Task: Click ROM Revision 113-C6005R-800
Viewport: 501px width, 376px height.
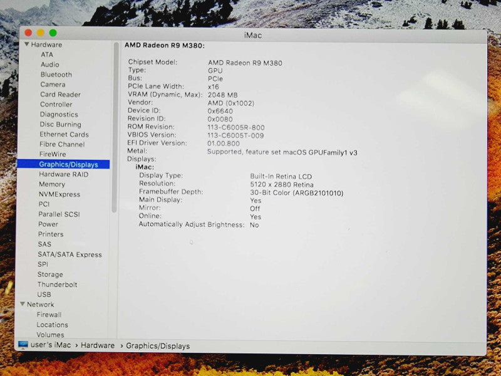Action: [x=236, y=128]
